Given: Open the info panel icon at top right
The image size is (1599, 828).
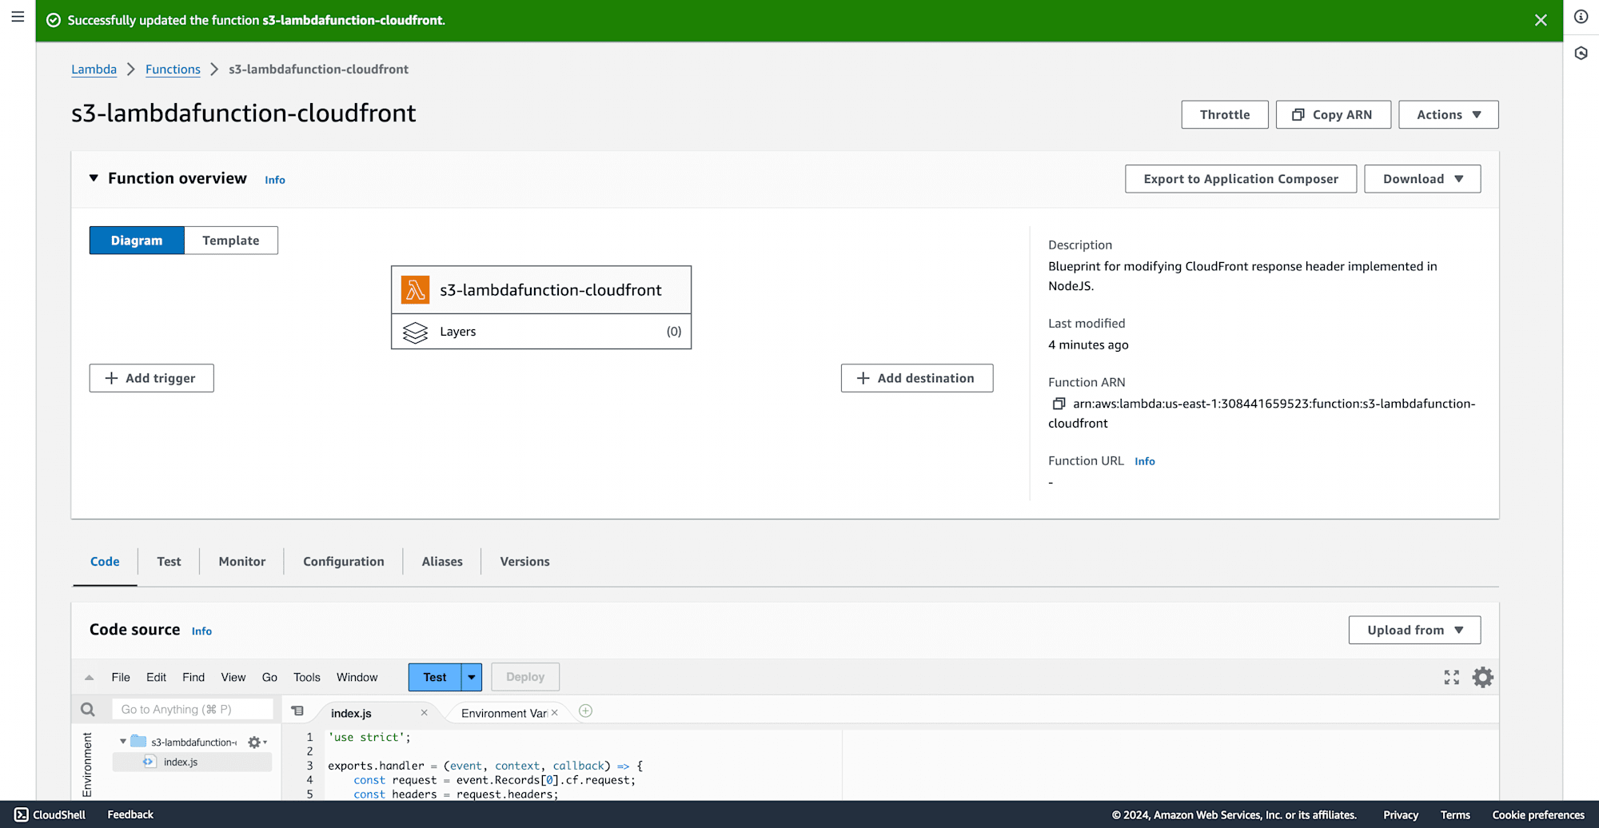Looking at the screenshot, I should [1581, 17].
